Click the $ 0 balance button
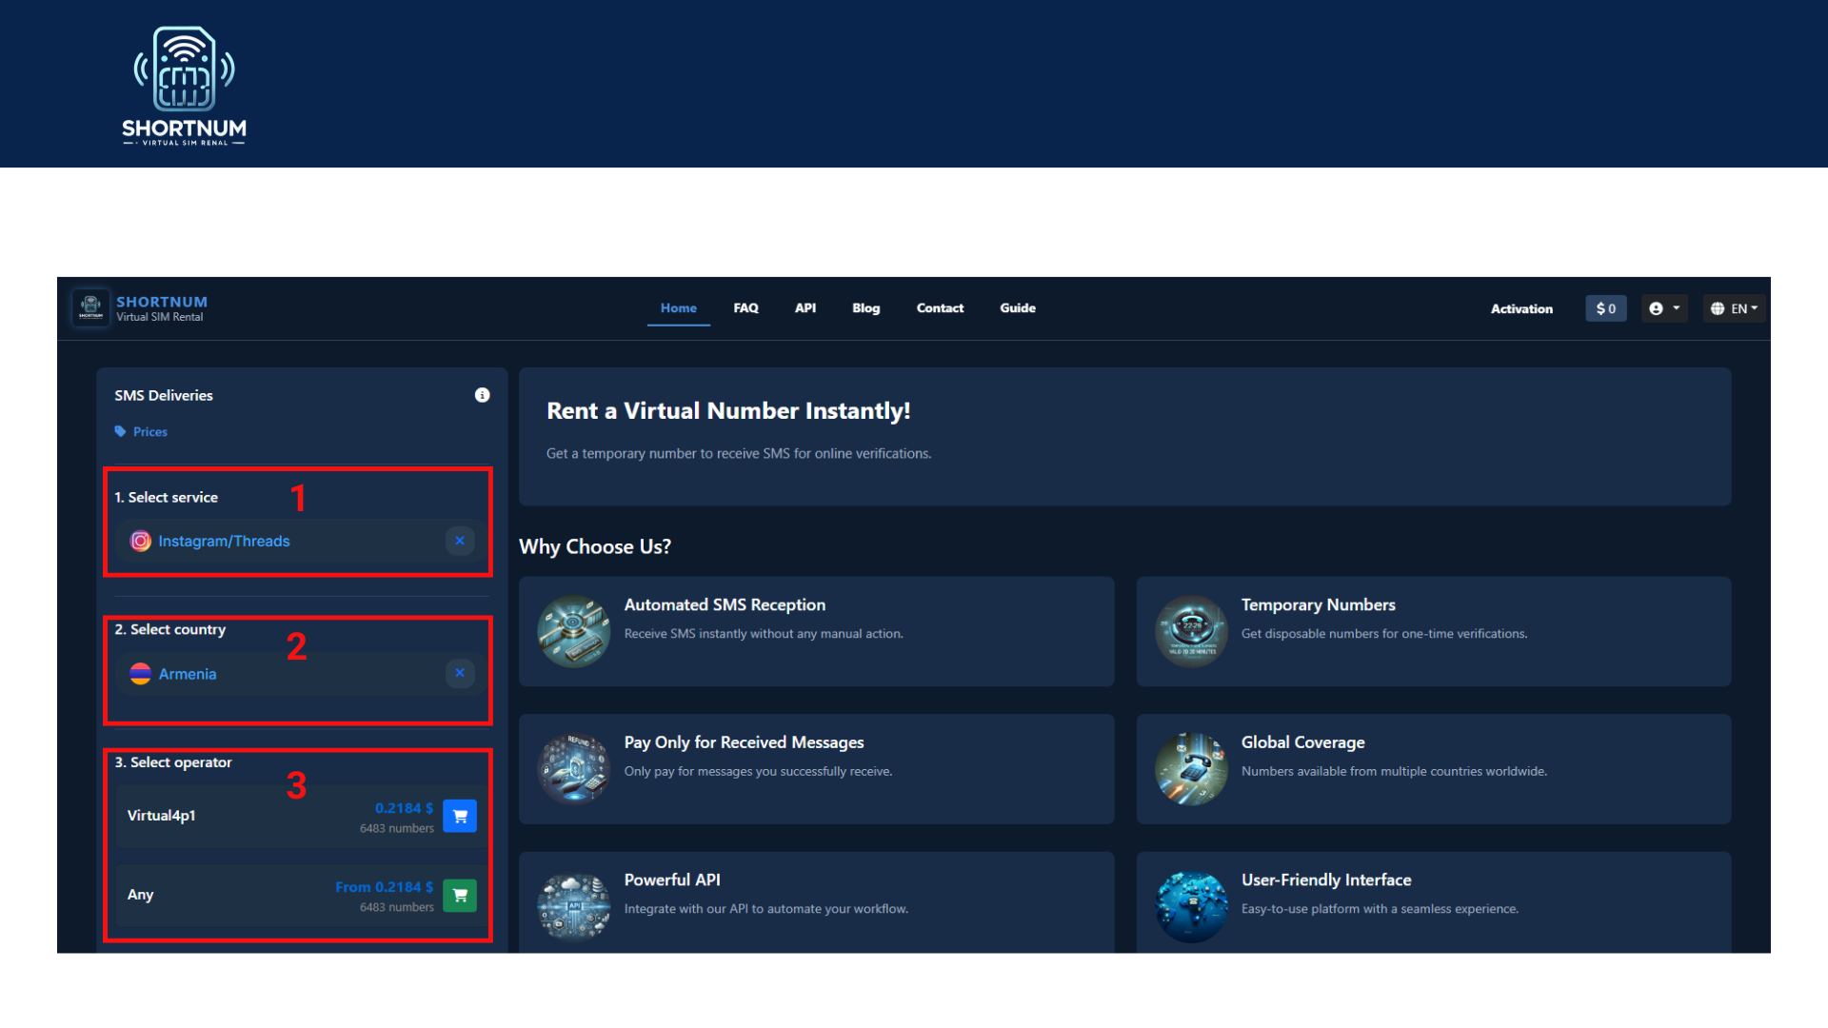The width and height of the screenshot is (1828, 1028). 1605,308
